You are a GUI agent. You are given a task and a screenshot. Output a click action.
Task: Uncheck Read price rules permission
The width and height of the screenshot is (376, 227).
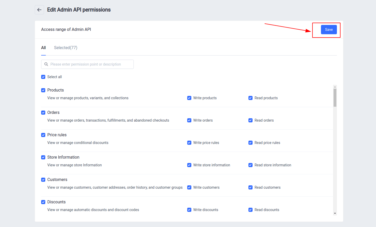click(250, 143)
